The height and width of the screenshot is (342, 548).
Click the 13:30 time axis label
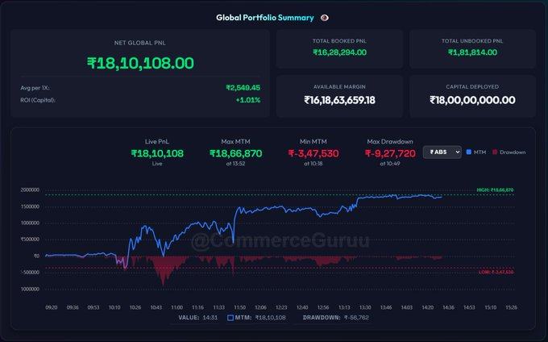(365, 307)
